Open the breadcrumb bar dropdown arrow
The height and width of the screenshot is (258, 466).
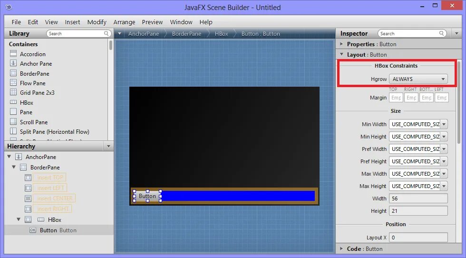(x=119, y=33)
